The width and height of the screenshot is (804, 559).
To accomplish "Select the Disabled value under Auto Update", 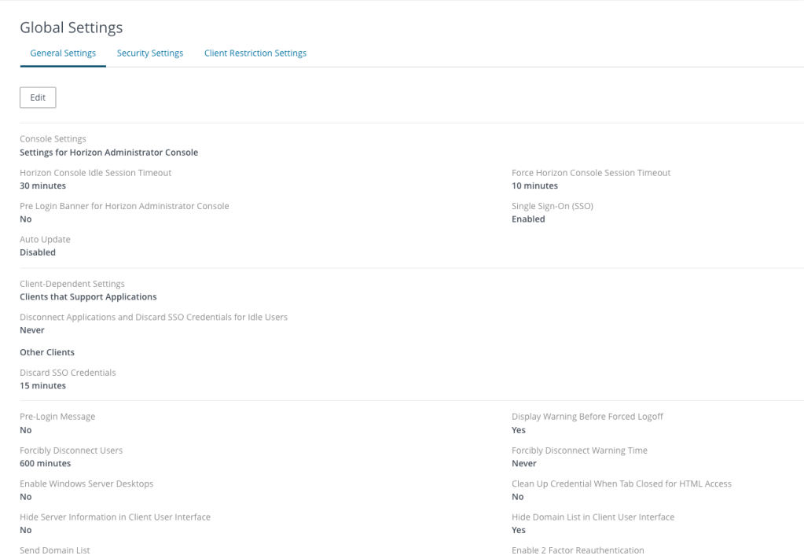I will [x=38, y=253].
